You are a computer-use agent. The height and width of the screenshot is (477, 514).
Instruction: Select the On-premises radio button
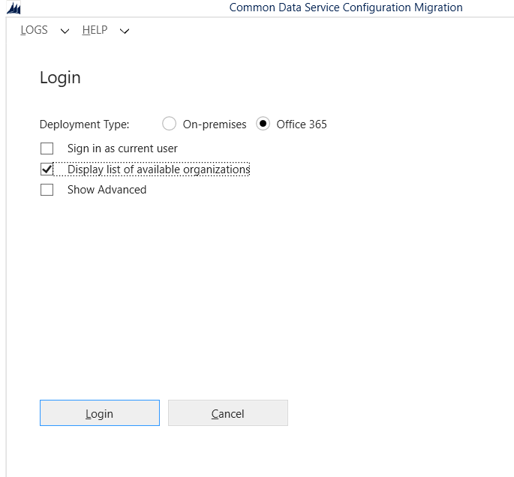coord(170,124)
